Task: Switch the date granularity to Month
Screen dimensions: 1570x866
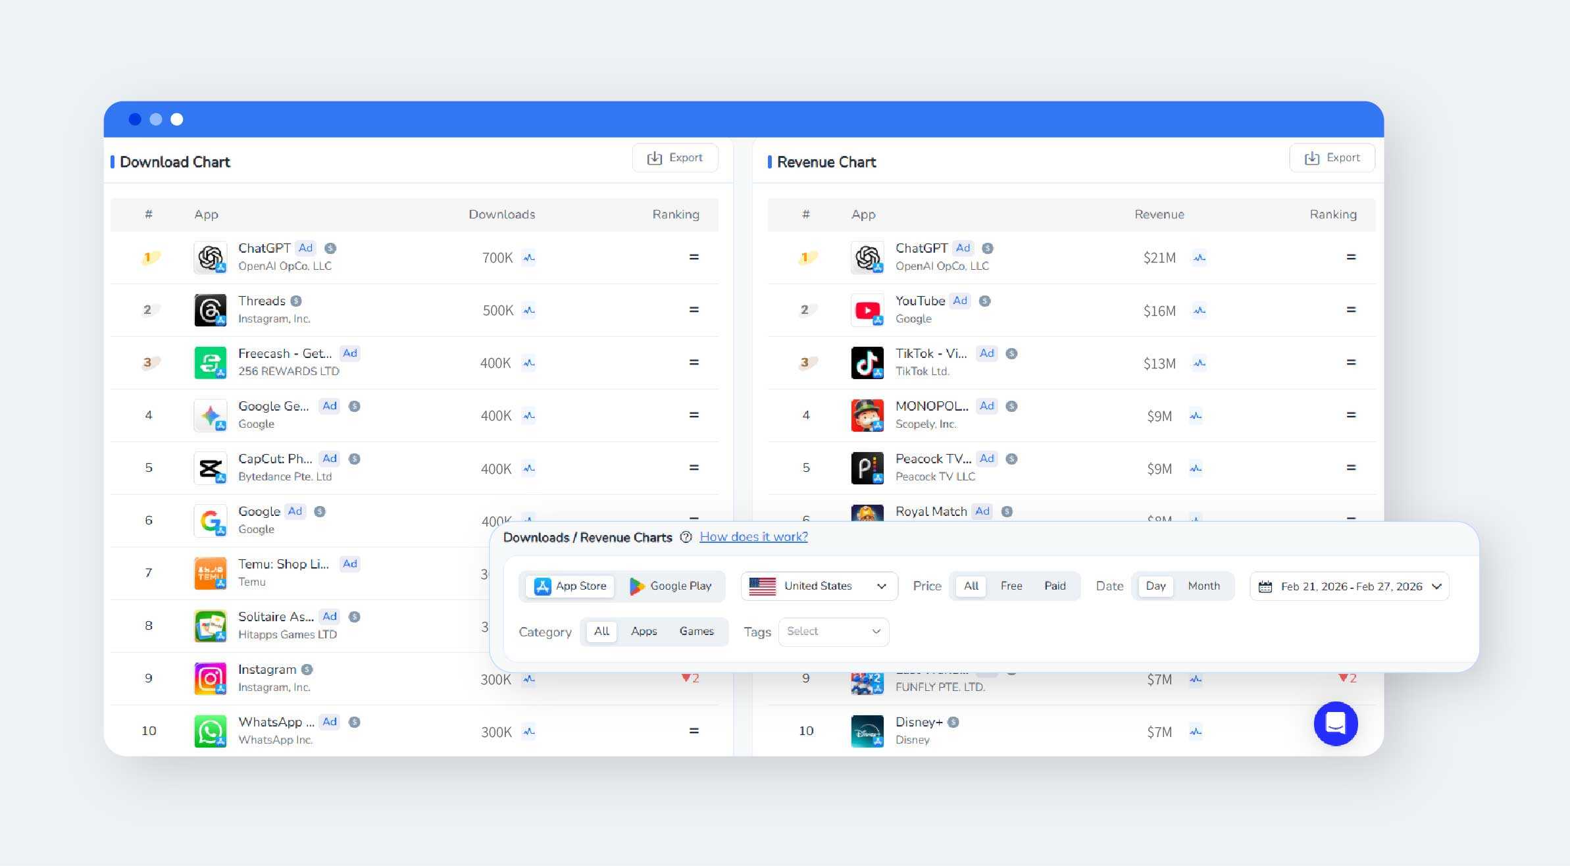Action: coord(1203,586)
